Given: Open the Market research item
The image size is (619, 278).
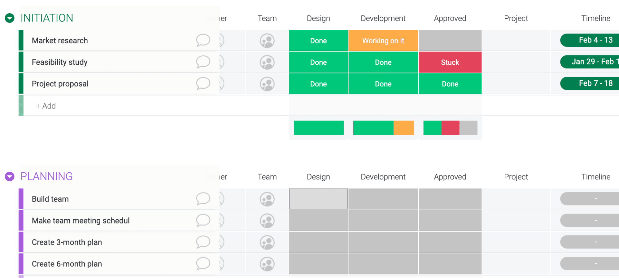Looking at the screenshot, I should pos(60,41).
